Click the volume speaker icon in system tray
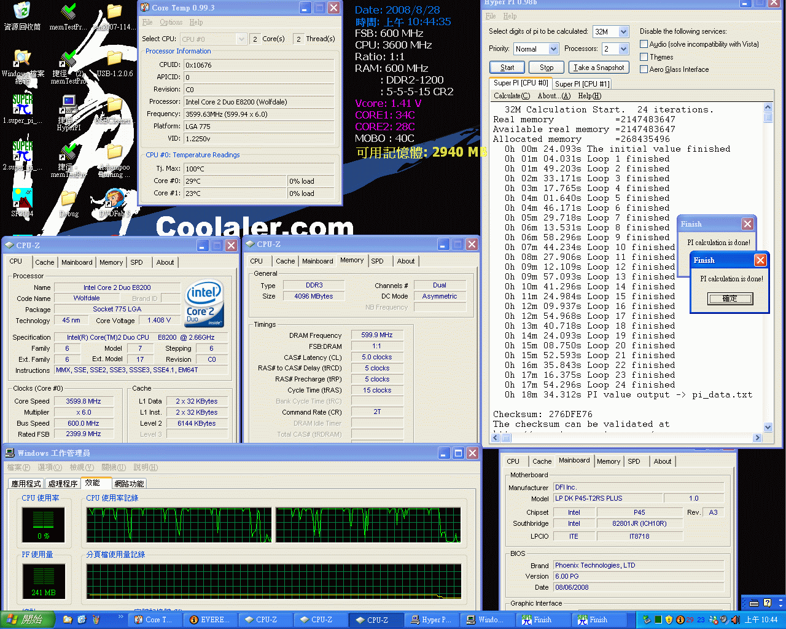This screenshot has height=629, width=786. [735, 620]
